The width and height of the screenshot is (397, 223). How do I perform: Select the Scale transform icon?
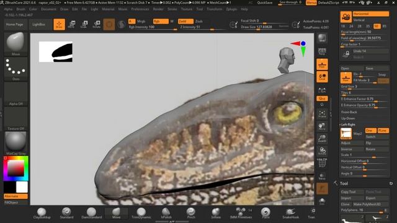[x=84, y=24]
